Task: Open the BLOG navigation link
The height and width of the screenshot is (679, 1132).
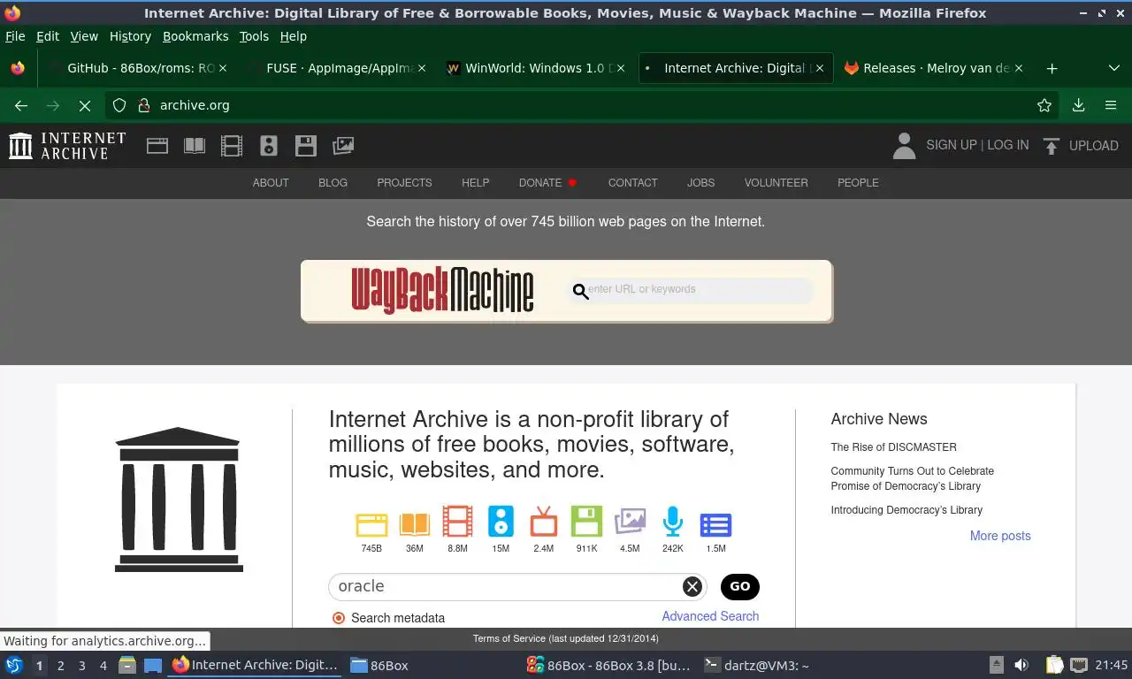Action: (x=333, y=183)
